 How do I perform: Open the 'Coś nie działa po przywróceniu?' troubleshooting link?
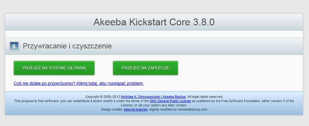tap(79, 83)
